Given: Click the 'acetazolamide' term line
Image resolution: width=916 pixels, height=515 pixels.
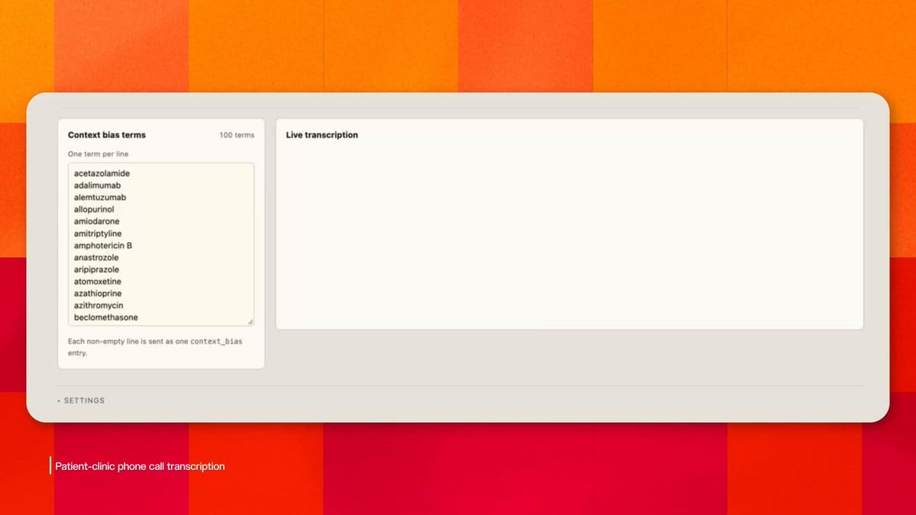Looking at the screenshot, I should [x=102, y=173].
